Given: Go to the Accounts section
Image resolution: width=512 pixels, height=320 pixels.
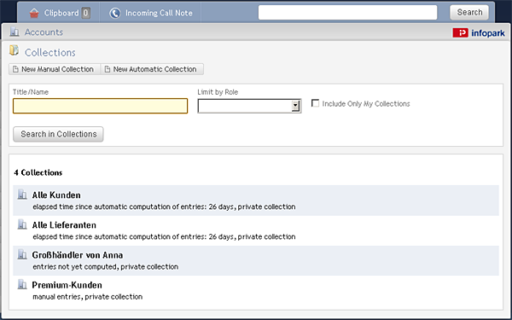Looking at the screenshot, I should click(44, 32).
